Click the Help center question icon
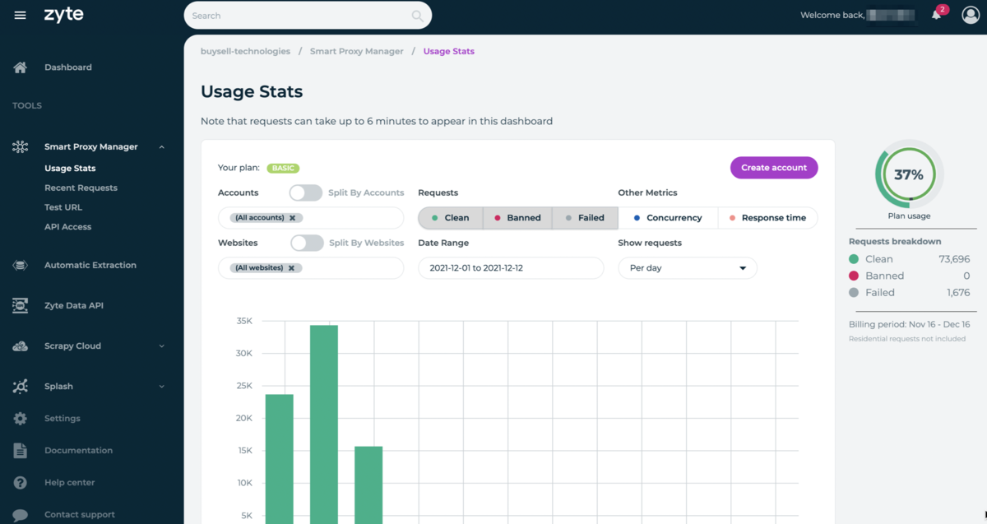Image resolution: width=987 pixels, height=524 pixels. (x=21, y=482)
